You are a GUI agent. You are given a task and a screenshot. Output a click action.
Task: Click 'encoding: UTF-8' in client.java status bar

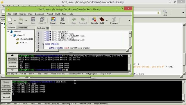tap(76, 74)
